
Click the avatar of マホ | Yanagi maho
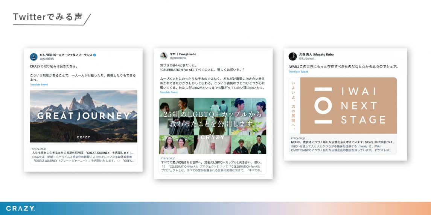[x=164, y=56]
